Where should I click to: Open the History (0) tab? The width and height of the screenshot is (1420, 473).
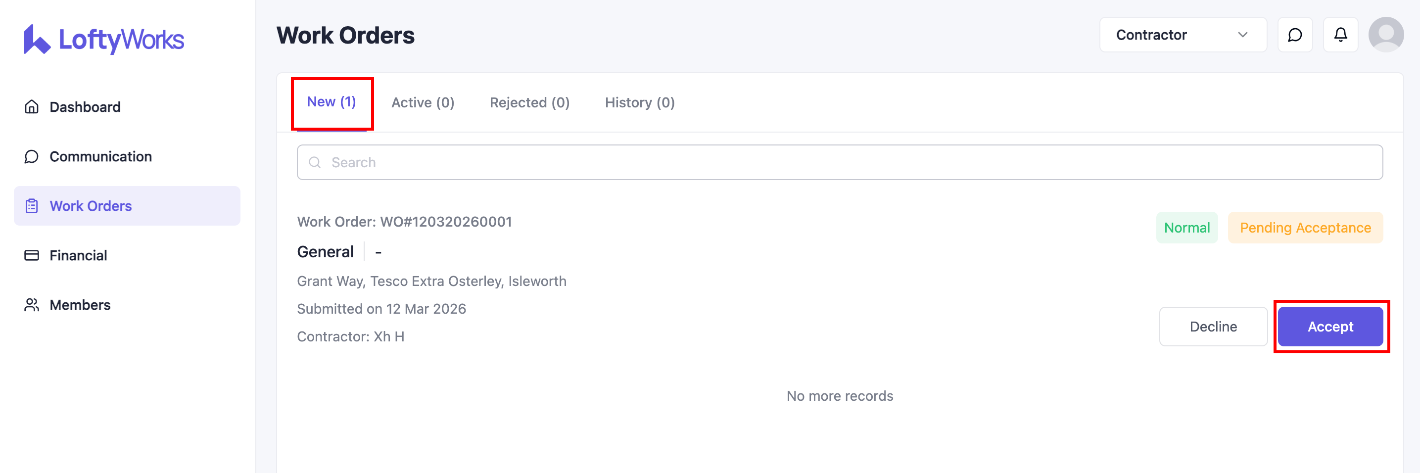coord(639,102)
